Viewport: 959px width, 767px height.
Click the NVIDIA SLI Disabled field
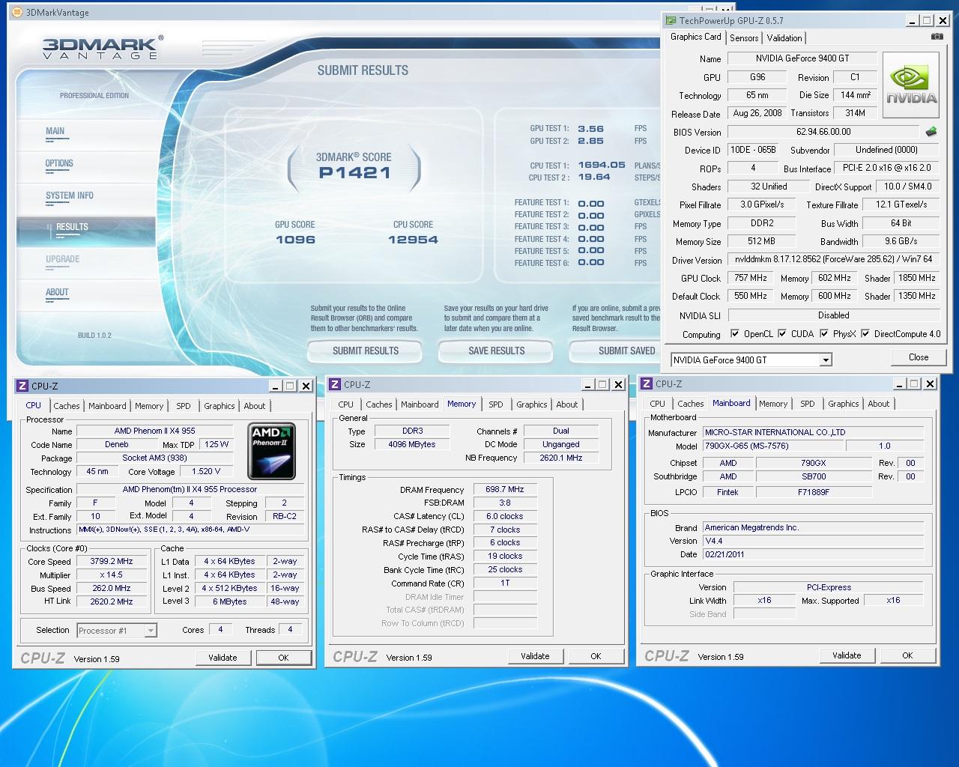[x=833, y=315]
